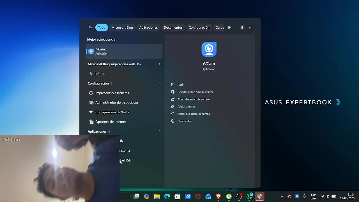Image resolution: width=359 pixels, height=202 pixels.
Task: Click the OBS taskbar icon with red badge
Action: point(239,196)
